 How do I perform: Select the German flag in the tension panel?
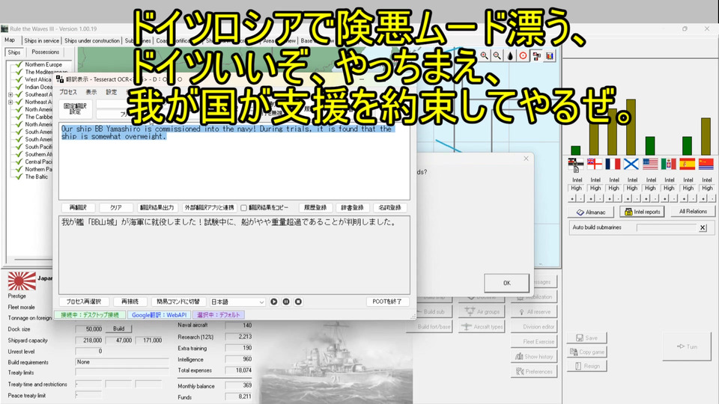click(x=576, y=164)
